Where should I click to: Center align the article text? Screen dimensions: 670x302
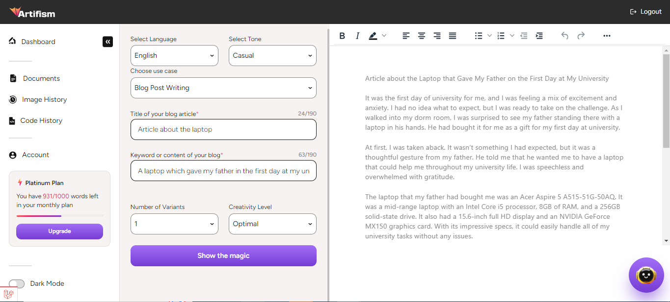pos(421,36)
